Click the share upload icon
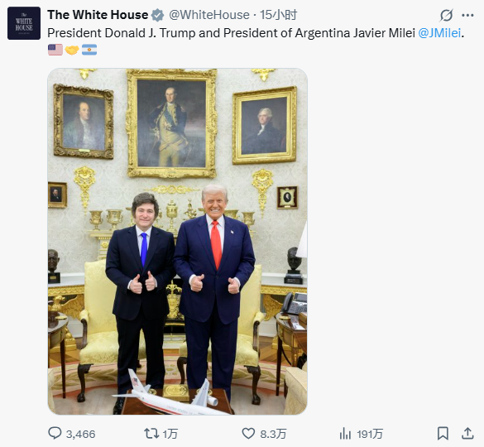Screen dimensions: 484x447 tap(467, 434)
